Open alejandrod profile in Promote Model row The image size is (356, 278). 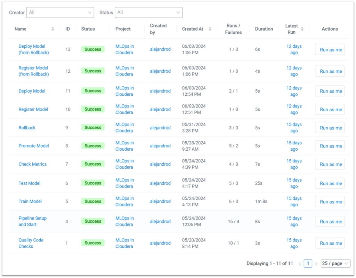coord(160,146)
